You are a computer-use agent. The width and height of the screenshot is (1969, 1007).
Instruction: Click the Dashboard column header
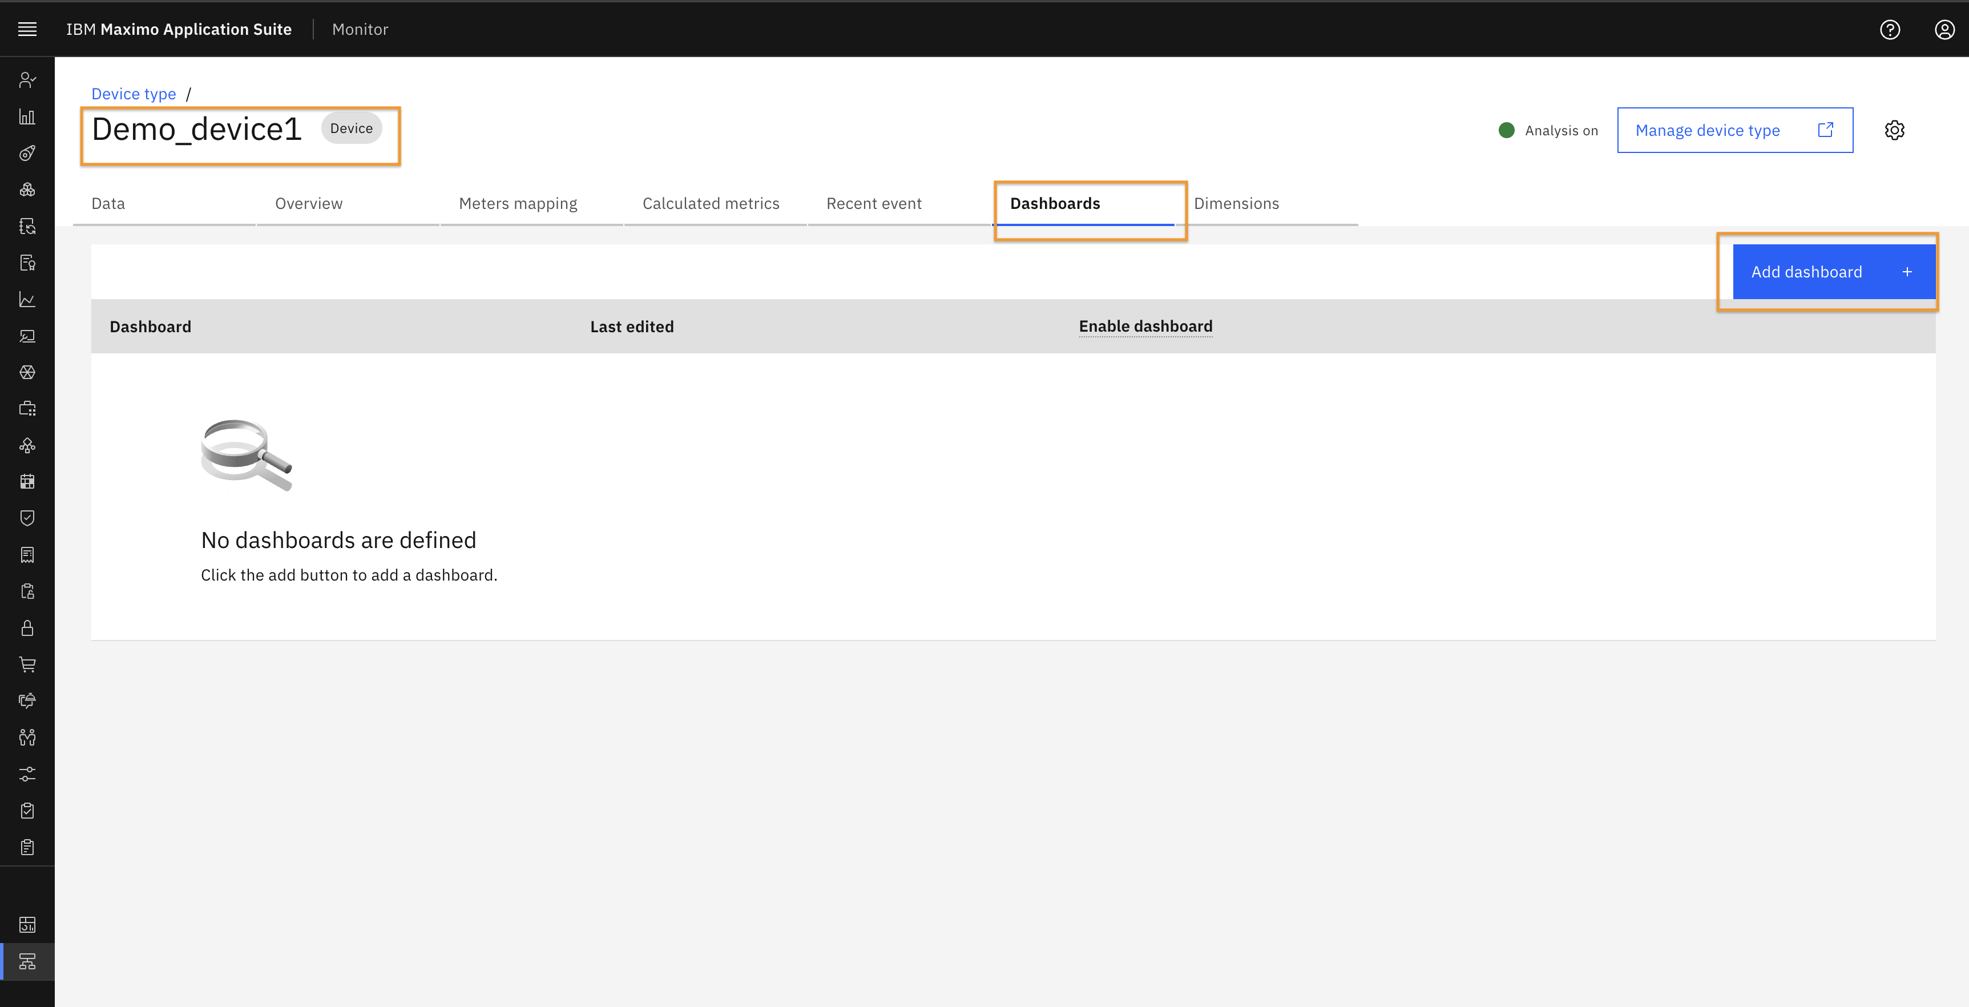pyautogui.click(x=151, y=327)
